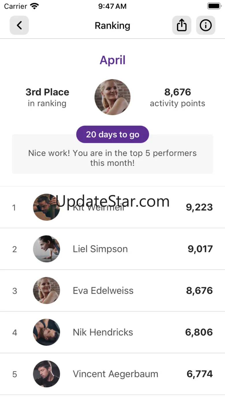Viewport: 225px width, 400px height.
Task: Tap the '3rd Place in ranking' label
Action: coord(47,97)
